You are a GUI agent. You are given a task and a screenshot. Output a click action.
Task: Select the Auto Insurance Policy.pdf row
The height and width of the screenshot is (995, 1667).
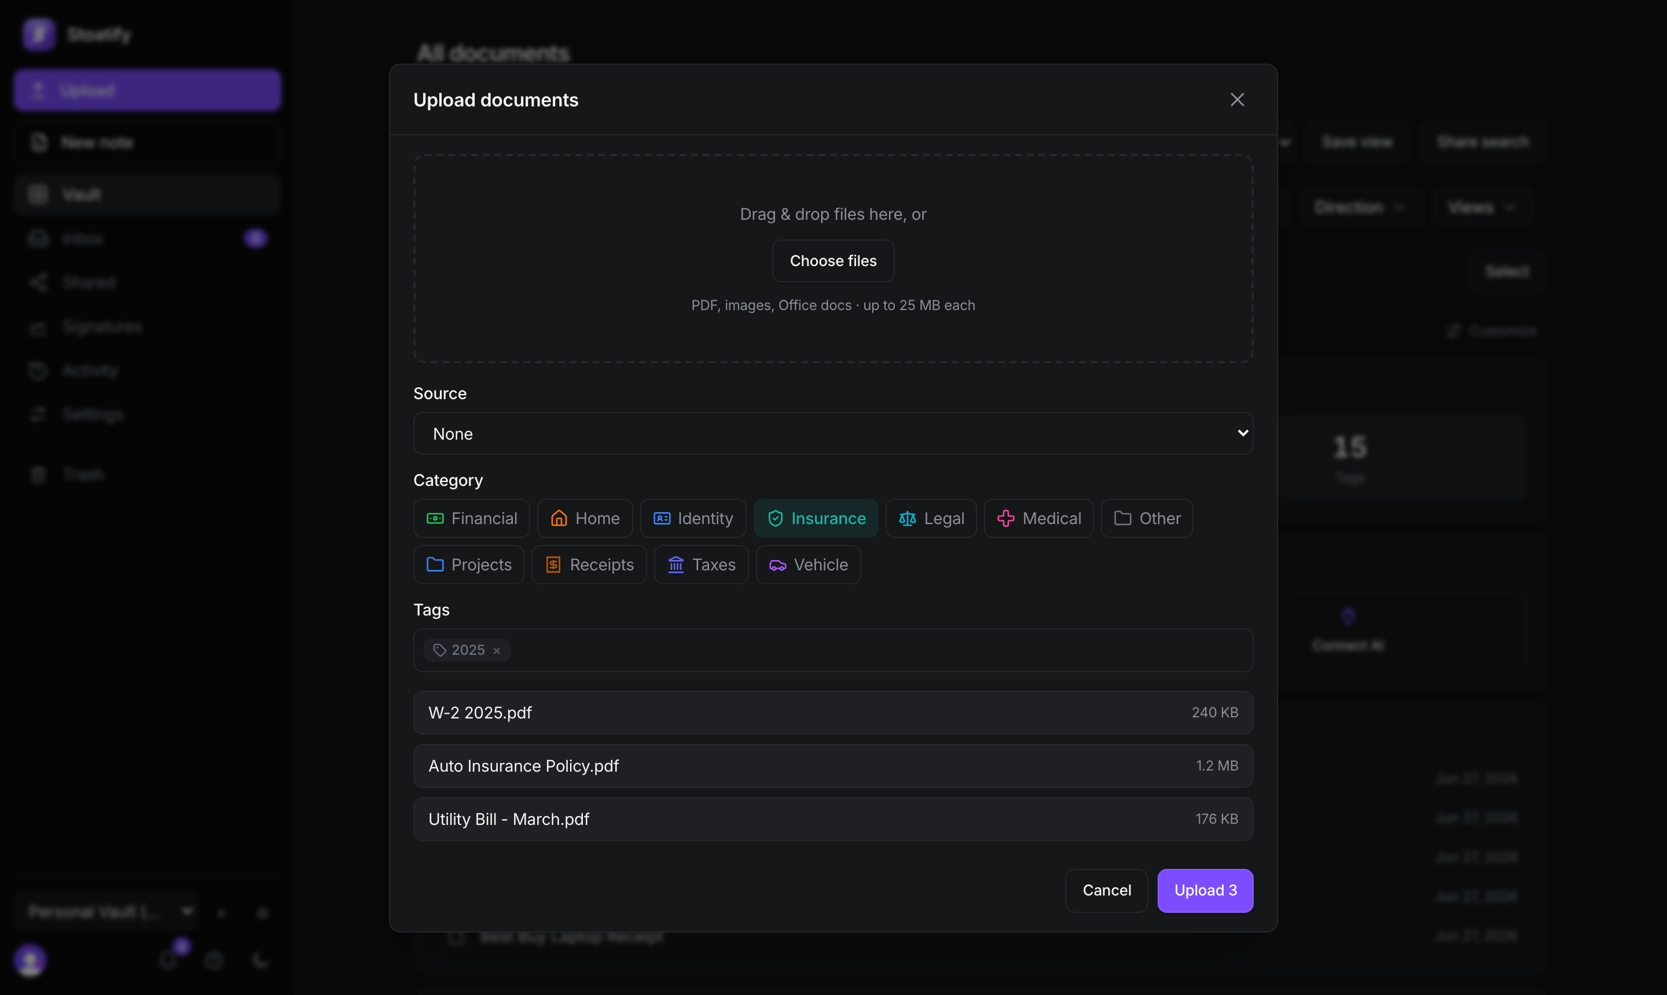point(833,766)
